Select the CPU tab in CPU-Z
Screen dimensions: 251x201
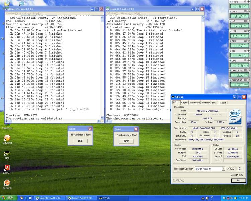click(x=175, y=102)
